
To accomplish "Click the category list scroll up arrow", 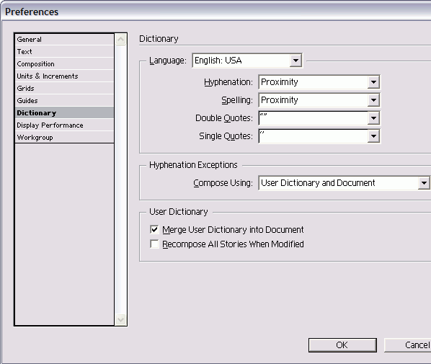I will point(120,40).
